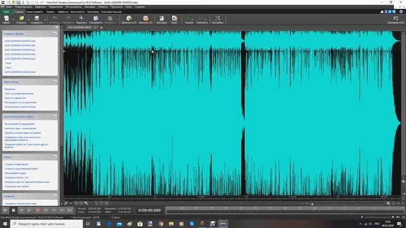The width and height of the screenshot is (406, 228).
Task: Switch to the Главная ribbon tab
Action: tap(19, 12)
